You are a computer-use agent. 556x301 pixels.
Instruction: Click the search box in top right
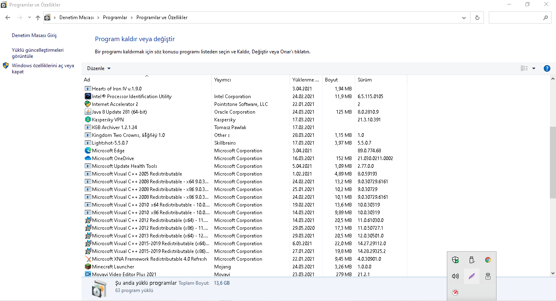(x=516, y=18)
